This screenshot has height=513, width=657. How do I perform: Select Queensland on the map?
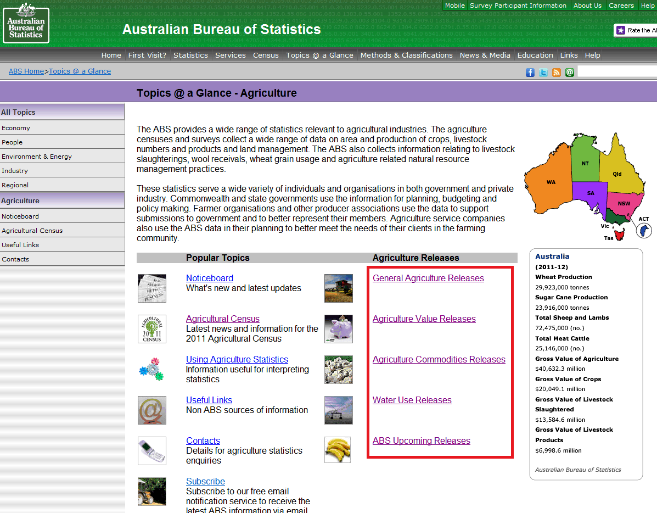click(617, 175)
